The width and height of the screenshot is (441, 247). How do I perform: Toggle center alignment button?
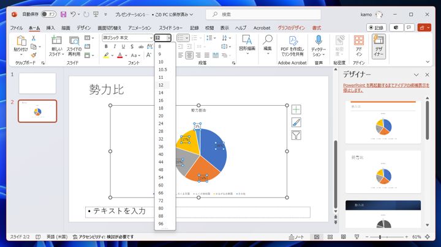click(189, 55)
